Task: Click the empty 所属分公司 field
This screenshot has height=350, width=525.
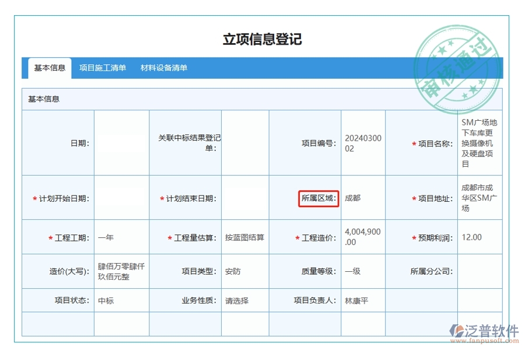Action: 480,271
